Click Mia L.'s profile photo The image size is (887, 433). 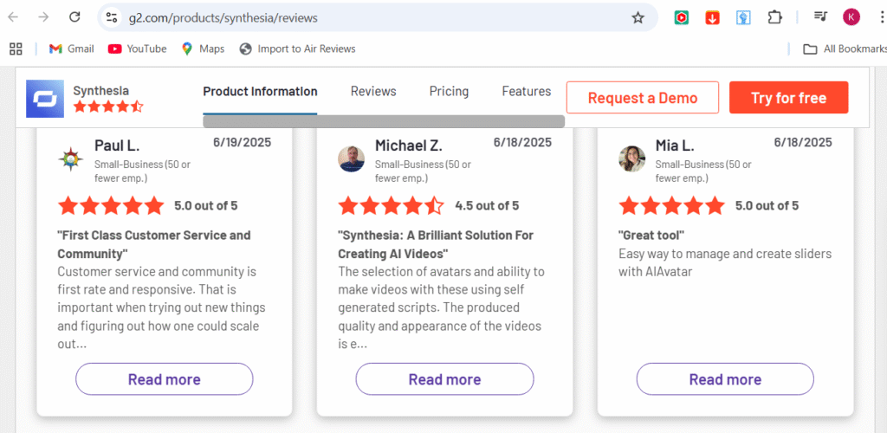pos(631,158)
